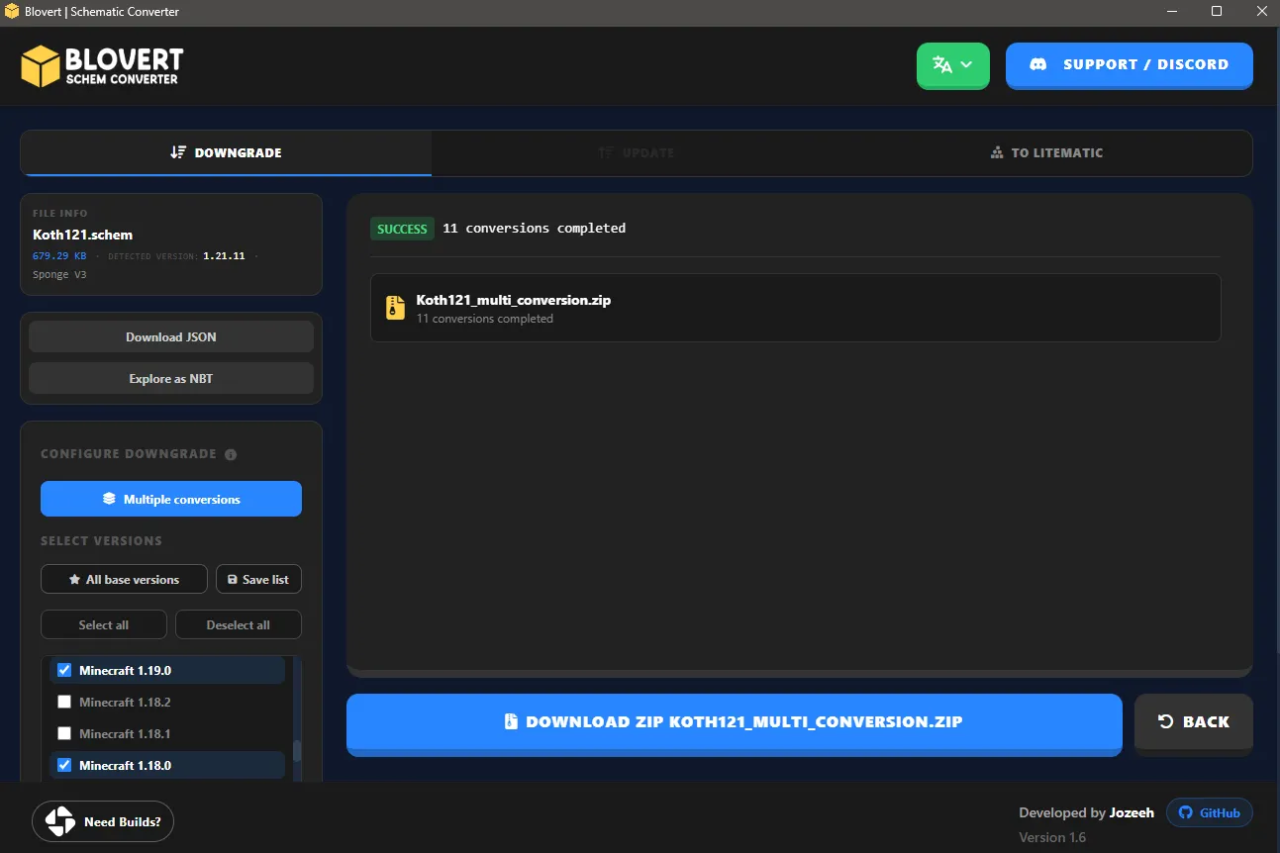
Task: Open the Need Builds? button
Action: pyautogui.click(x=103, y=821)
